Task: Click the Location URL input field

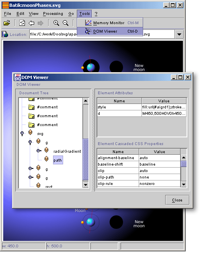Action: (x=102, y=34)
